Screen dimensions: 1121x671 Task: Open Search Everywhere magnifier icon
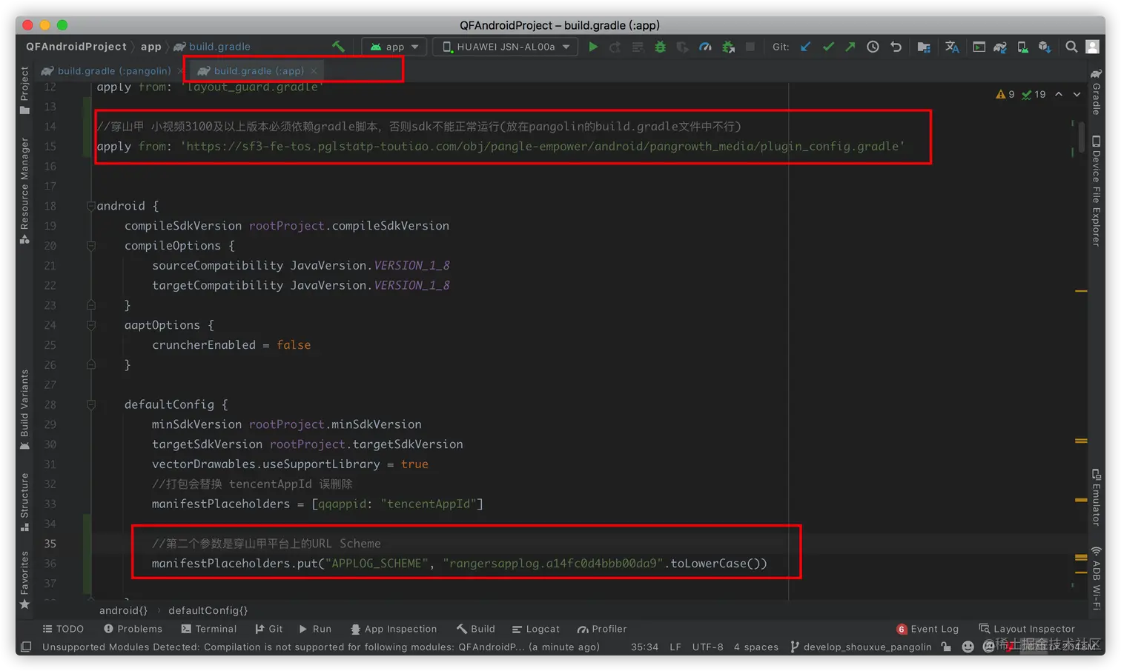1071,47
